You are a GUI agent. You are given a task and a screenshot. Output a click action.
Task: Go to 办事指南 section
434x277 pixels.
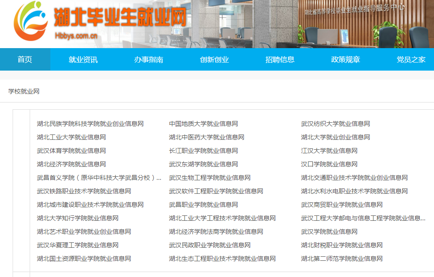149,59
